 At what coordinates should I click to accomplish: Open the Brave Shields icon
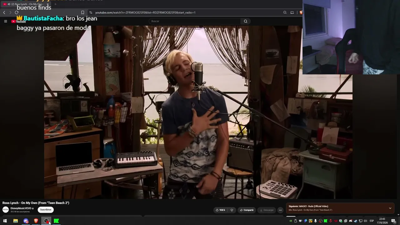(301, 12)
